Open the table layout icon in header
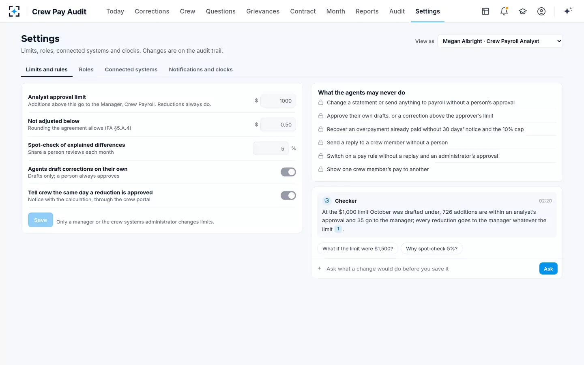Viewport: 584px width, 365px height. pos(485,11)
